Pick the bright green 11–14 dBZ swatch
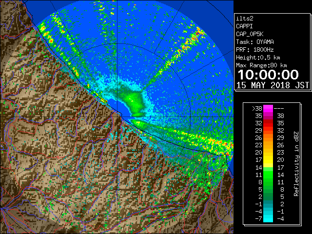The image size is (312, 234). 268,175
